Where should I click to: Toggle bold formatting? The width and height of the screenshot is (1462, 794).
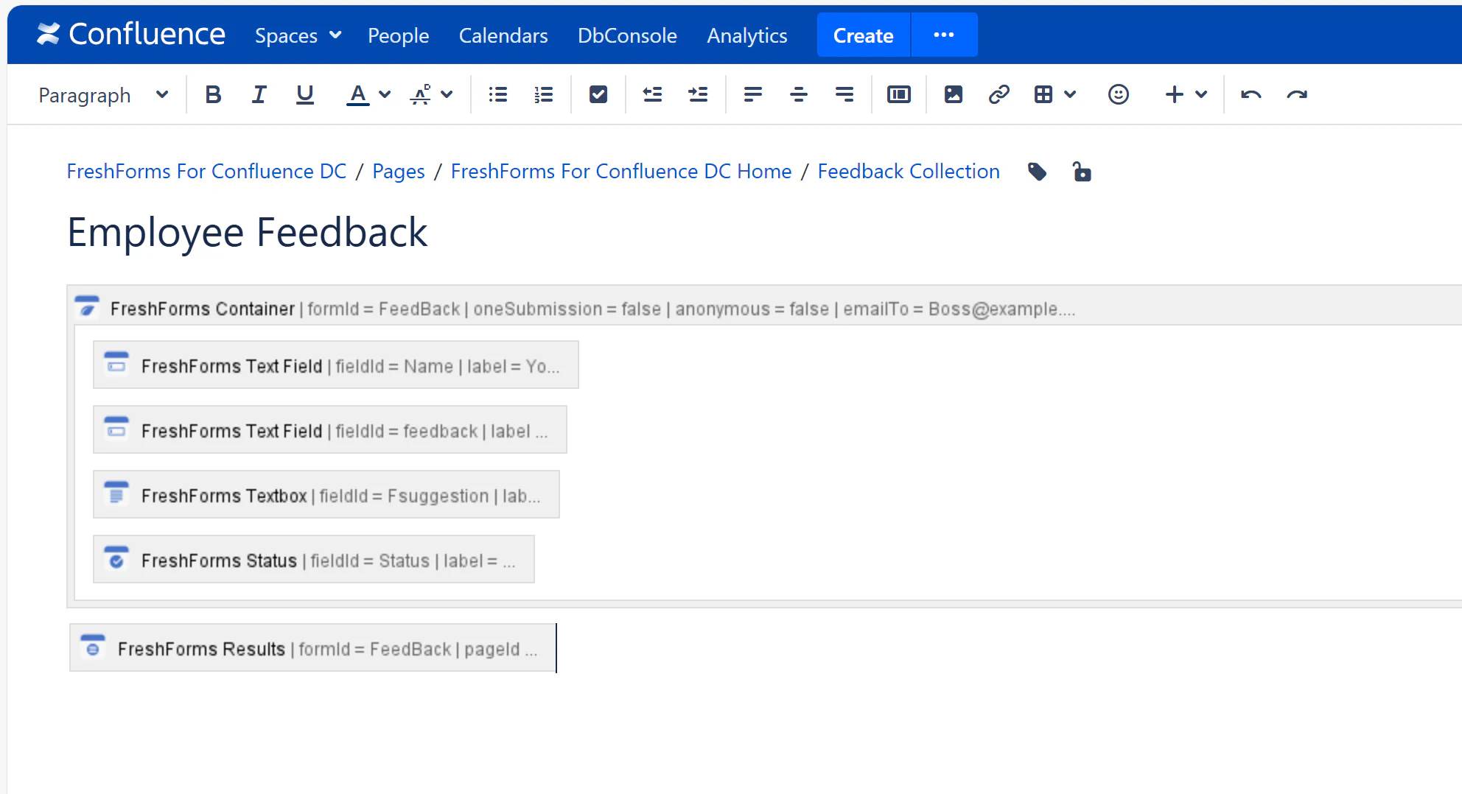pos(213,95)
